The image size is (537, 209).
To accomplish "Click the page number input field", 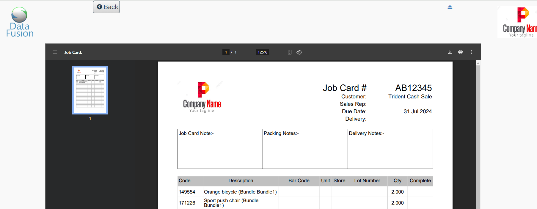I will 226,52.
